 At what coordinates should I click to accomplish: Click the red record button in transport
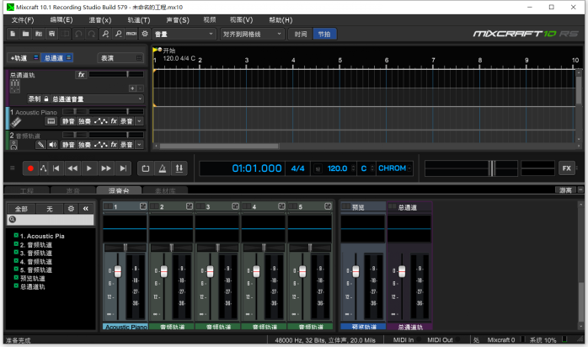point(30,168)
